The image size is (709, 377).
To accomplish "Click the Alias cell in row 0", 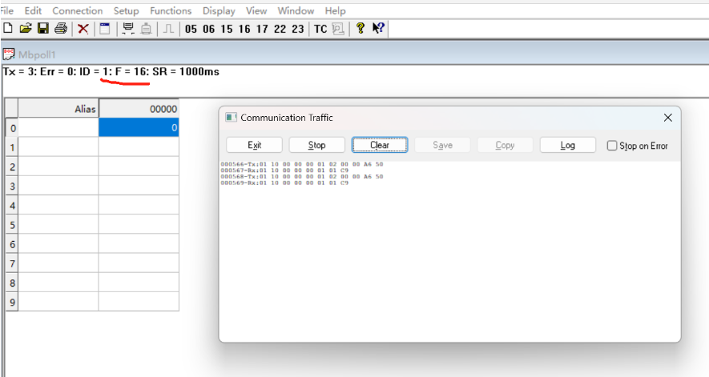I will coord(58,127).
